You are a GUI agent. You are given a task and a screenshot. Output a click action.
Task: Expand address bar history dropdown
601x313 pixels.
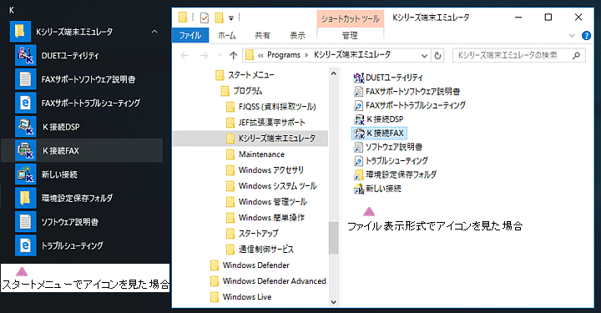(x=424, y=56)
